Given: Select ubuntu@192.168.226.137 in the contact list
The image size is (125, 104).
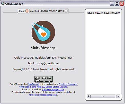Looking at the screenshot, I should (x=103, y=13).
